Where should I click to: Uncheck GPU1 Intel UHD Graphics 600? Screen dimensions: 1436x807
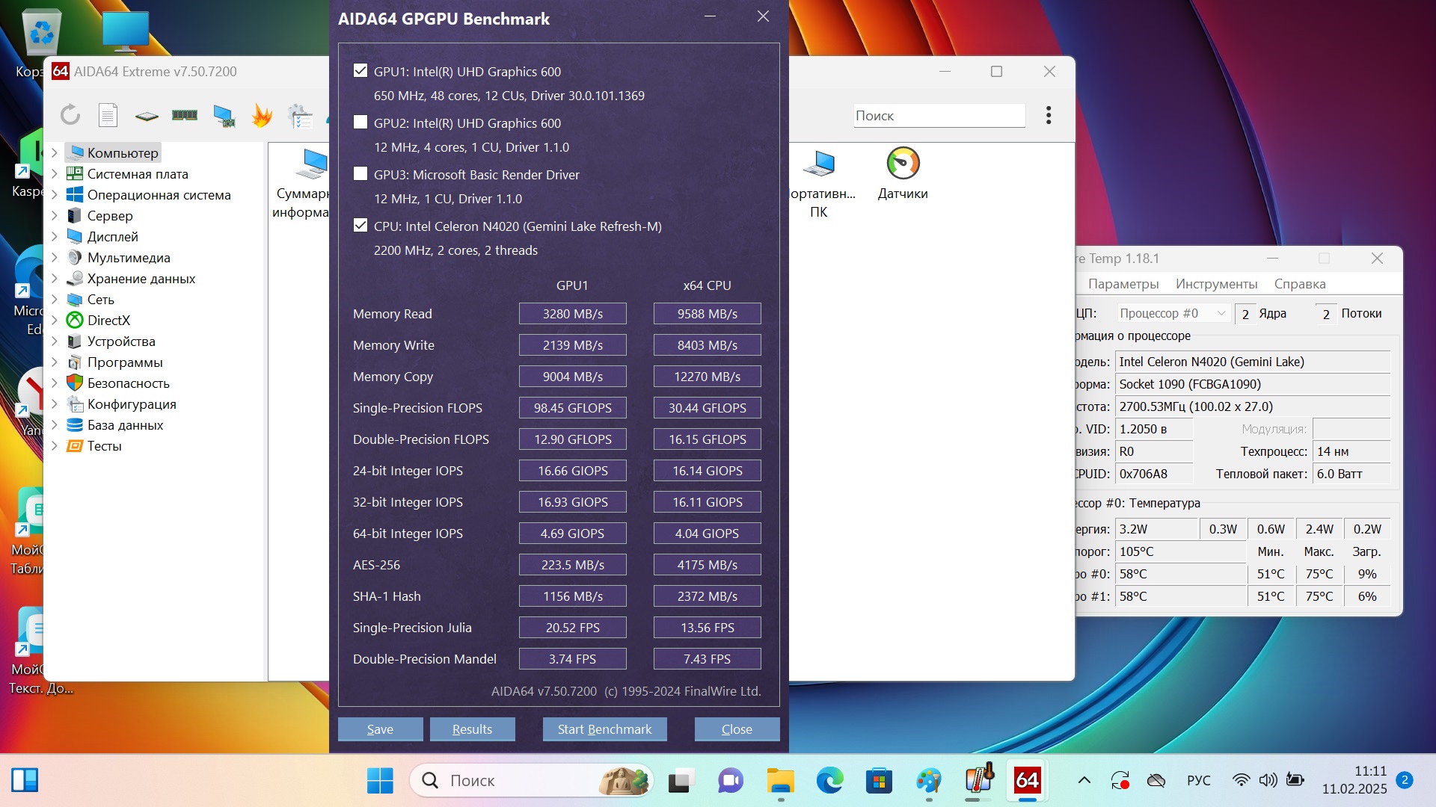[x=360, y=71]
